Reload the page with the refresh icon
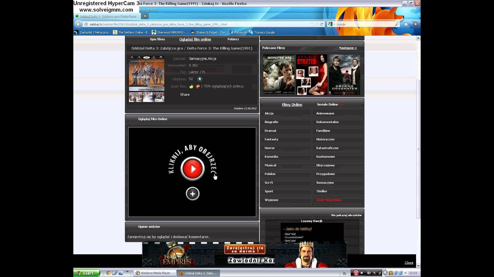This screenshot has height=277, width=494. pos(321,24)
